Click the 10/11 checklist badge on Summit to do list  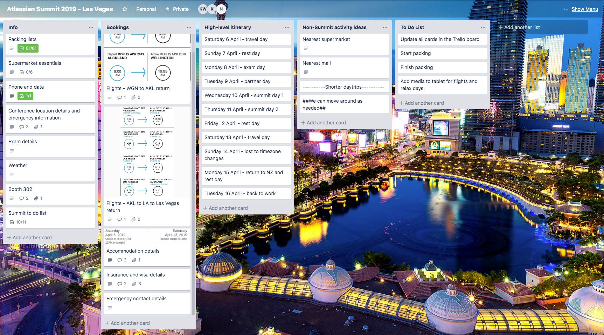pos(18,222)
